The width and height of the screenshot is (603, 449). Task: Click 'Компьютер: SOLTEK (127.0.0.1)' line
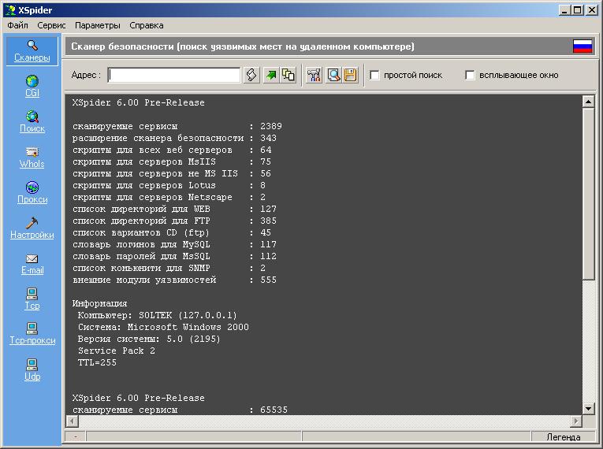[158, 315]
